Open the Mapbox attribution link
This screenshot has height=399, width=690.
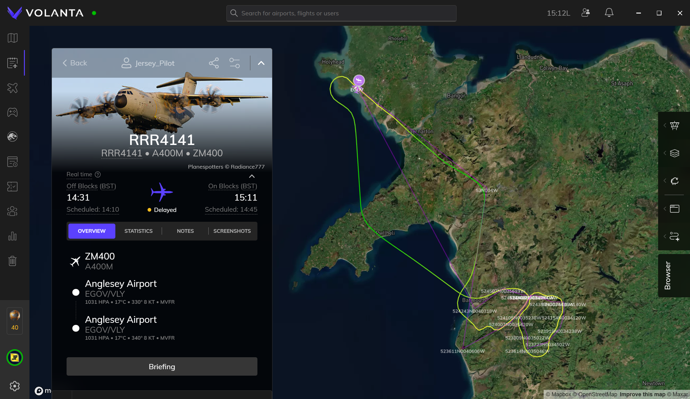pos(558,394)
